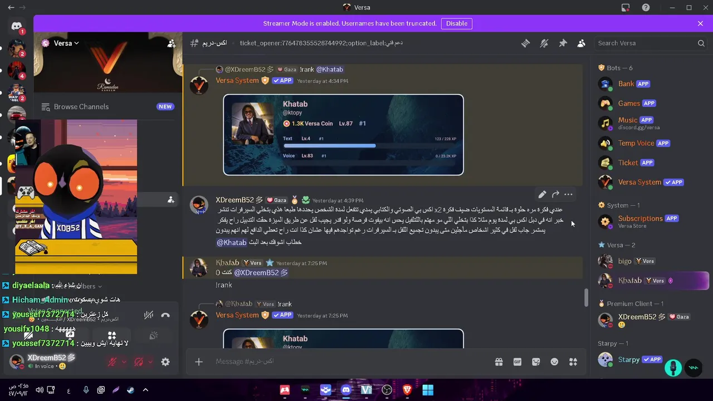Screen dimensions: 713x401
Task: Go to Discord home direct messages
Action: pos(17,26)
